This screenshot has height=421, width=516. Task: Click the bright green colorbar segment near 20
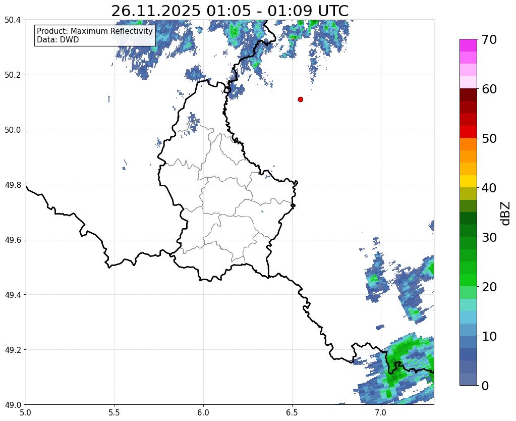pos(468,280)
